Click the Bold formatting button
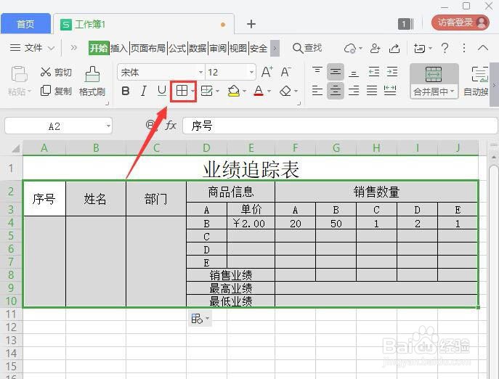 tap(126, 91)
